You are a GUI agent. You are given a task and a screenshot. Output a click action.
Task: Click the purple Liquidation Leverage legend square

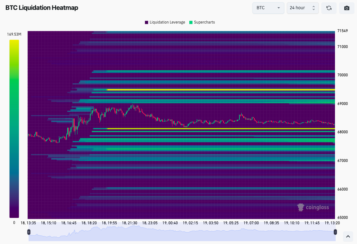(x=146, y=22)
